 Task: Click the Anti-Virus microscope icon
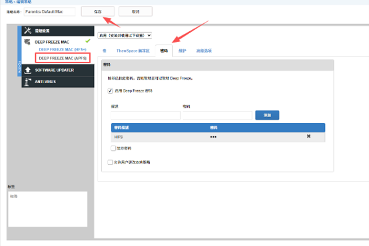(27, 82)
